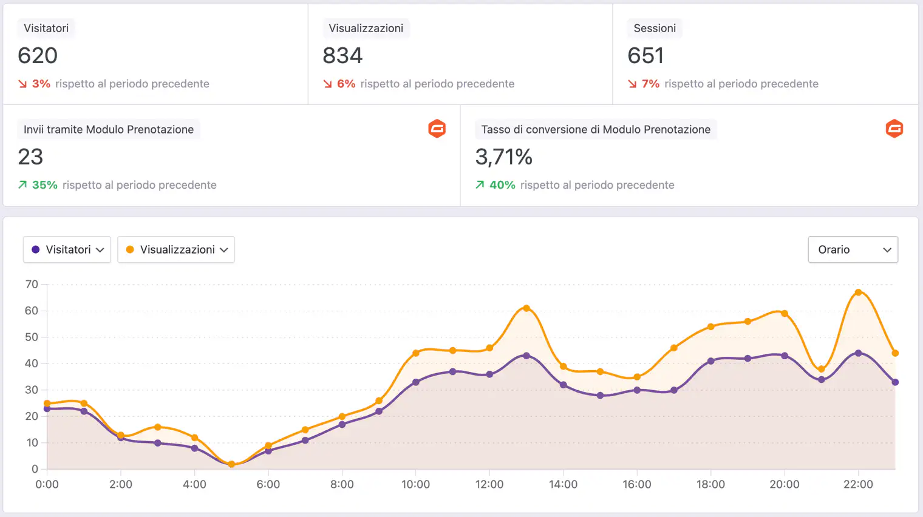Click the views value 834
Image resolution: width=923 pixels, height=517 pixels.
[x=342, y=55]
